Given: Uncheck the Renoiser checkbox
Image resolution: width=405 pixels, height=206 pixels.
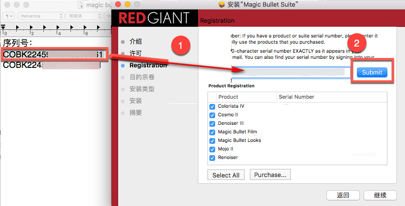Looking at the screenshot, I should point(212,158).
